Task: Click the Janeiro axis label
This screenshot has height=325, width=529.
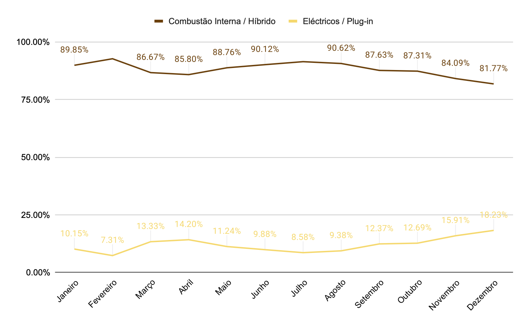Action: click(x=68, y=291)
